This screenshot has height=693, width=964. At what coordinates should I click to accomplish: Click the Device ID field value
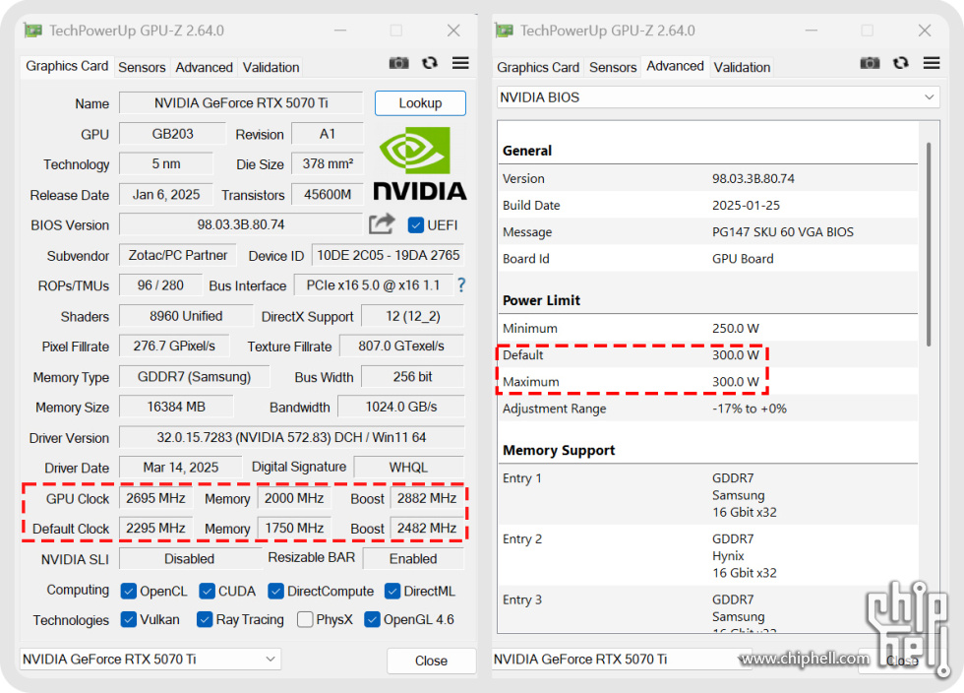coord(388,255)
